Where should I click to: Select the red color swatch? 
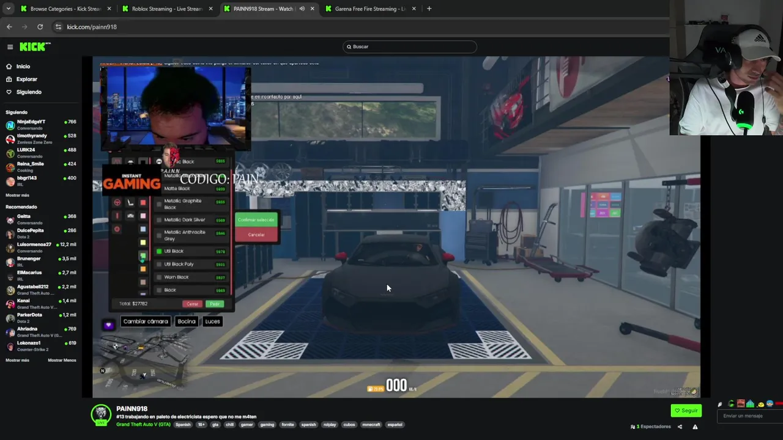143,202
